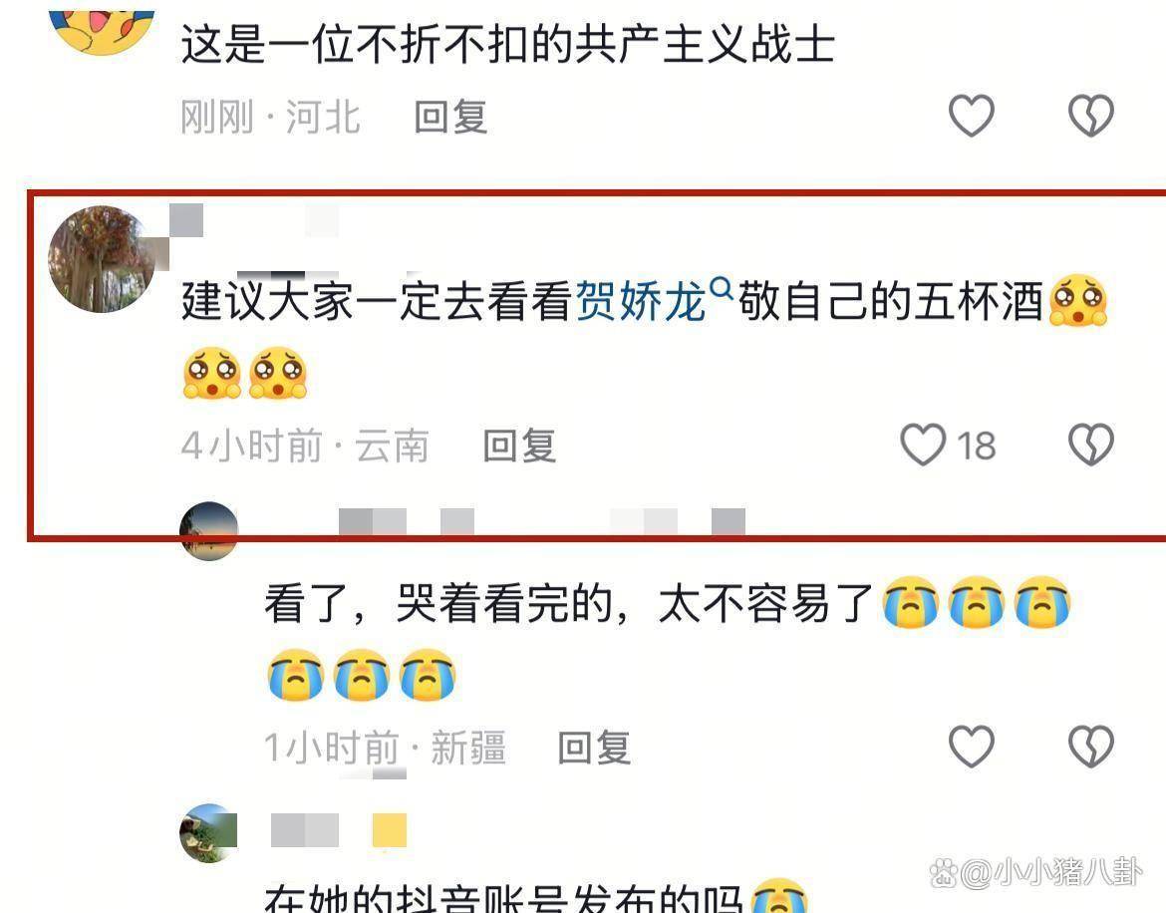This screenshot has width=1166, height=913.
Task: Reply to the 河北 comment via 回复
Action: 450,117
